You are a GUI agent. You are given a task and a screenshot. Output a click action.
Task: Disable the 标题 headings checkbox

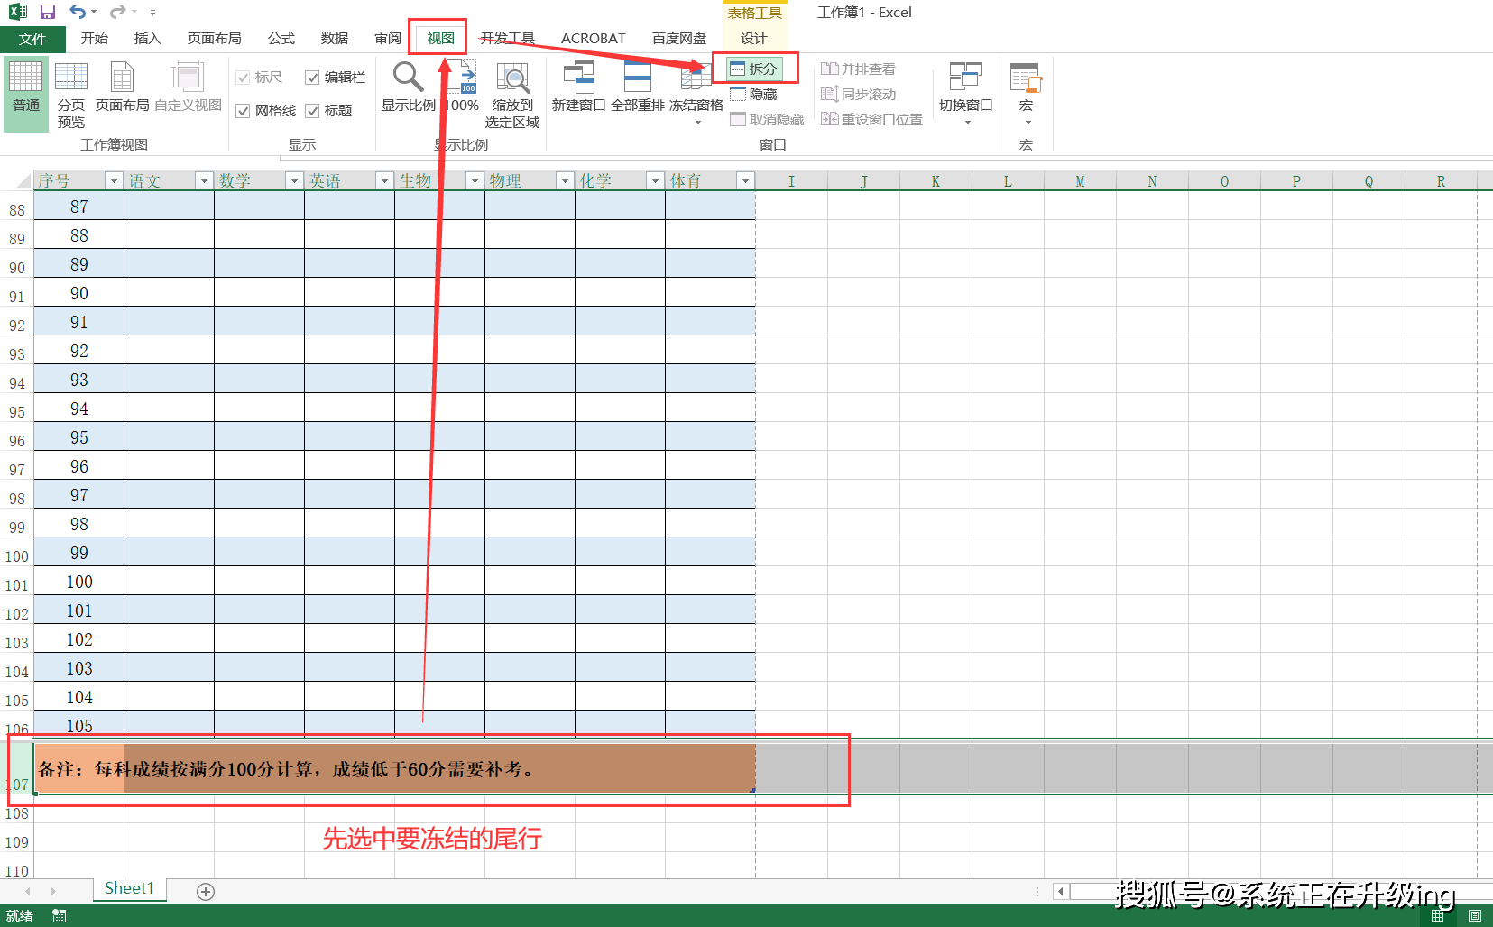coord(312,110)
